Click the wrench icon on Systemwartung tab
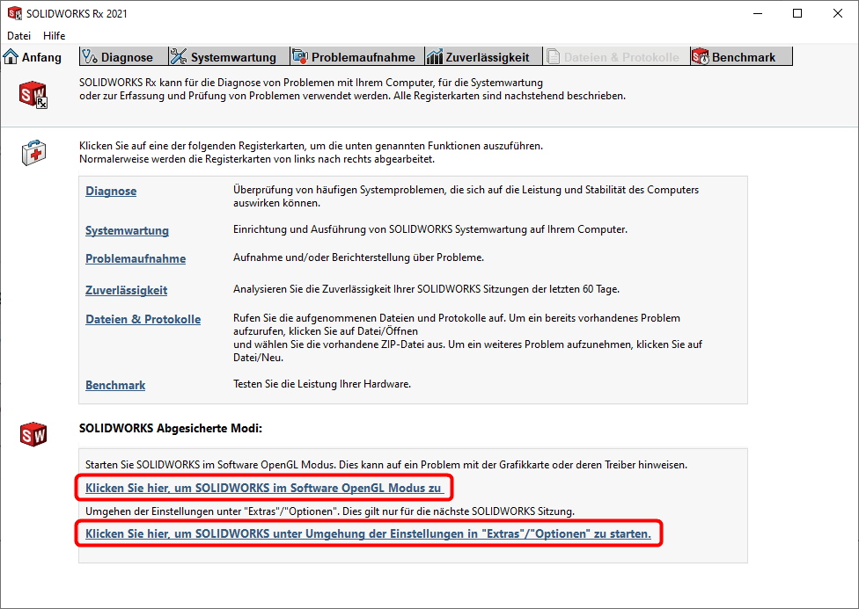The width and height of the screenshot is (859, 609). pyautogui.click(x=178, y=56)
